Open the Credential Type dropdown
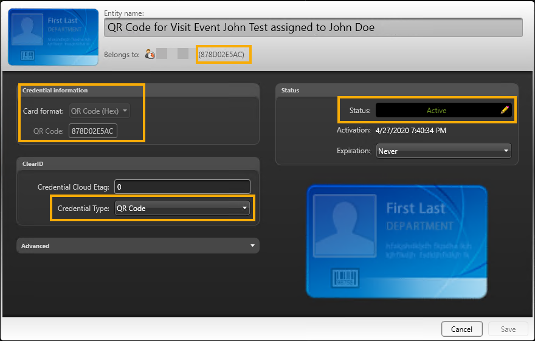535x341 pixels. (x=182, y=208)
